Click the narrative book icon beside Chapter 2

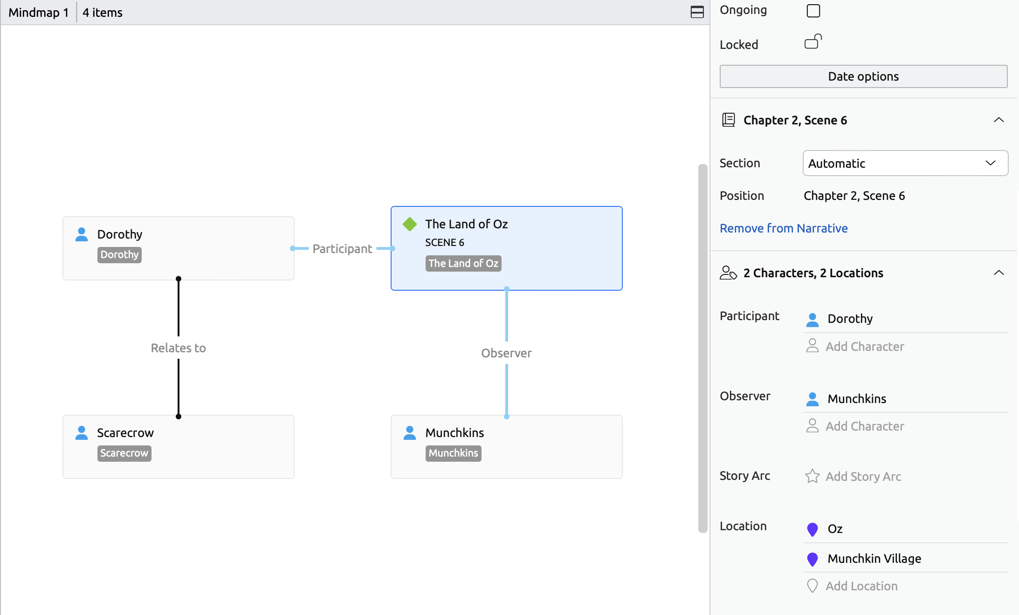728,120
